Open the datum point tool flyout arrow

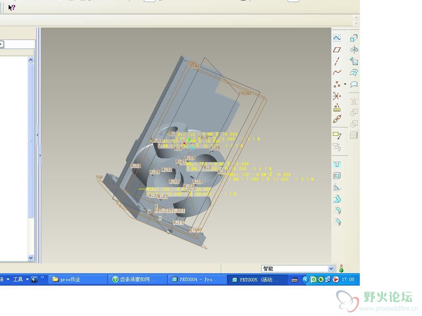pyautogui.click(x=345, y=84)
